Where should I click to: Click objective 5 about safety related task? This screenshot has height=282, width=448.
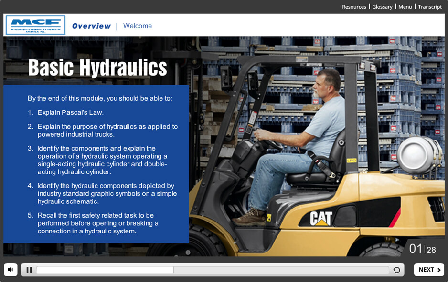tap(98, 223)
